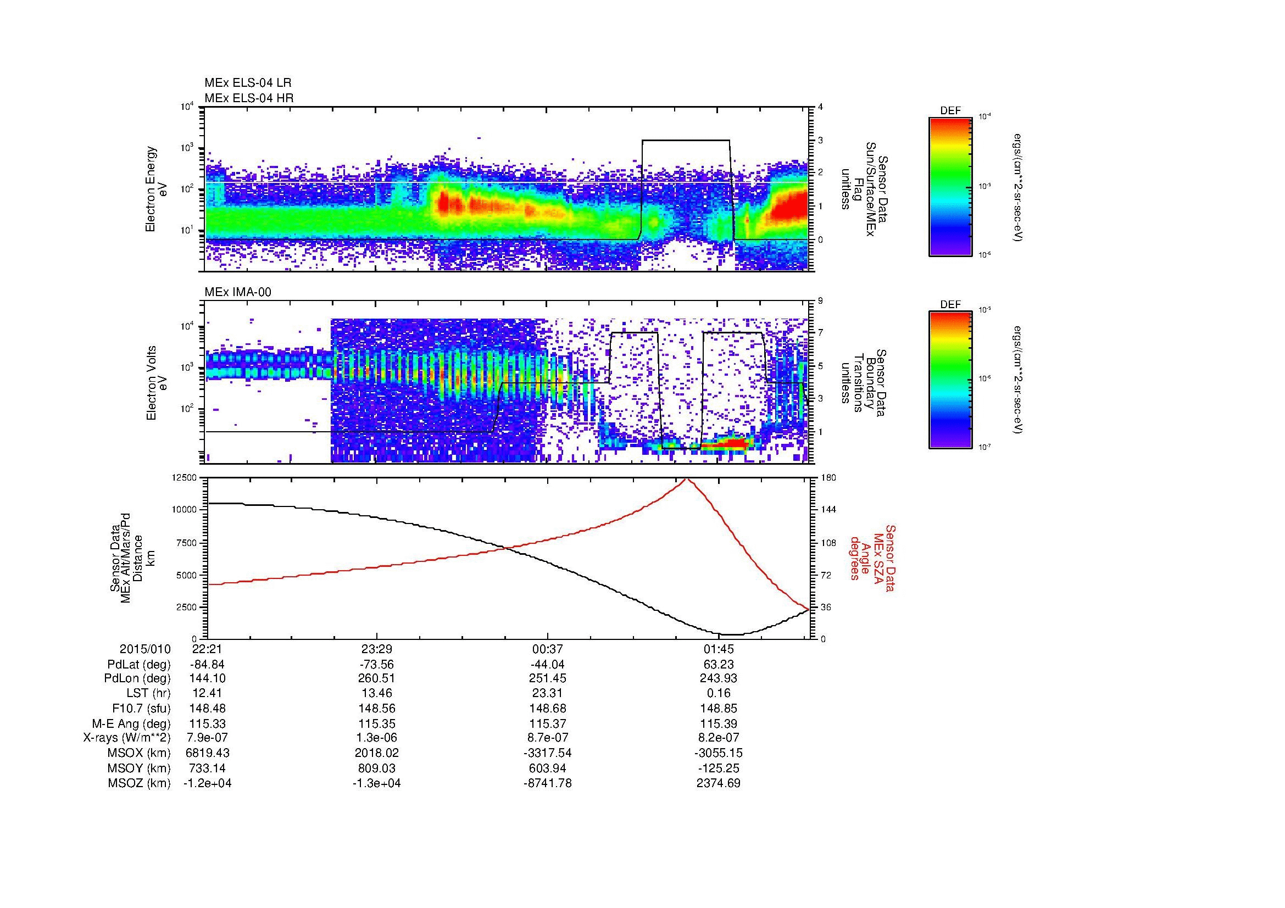Click the LST value '12.41'
The image size is (1285, 908).
tap(208, 694)
